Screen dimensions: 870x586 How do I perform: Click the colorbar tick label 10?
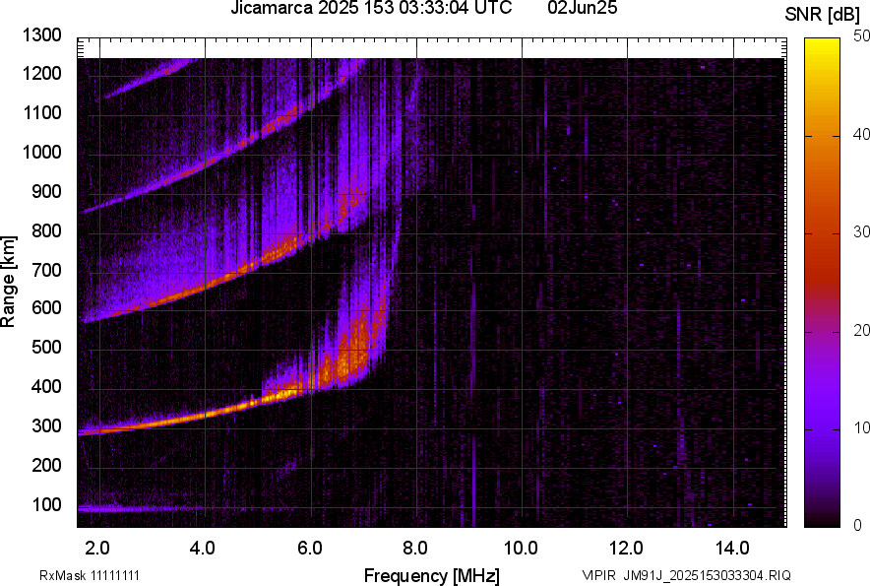[861, 428]
